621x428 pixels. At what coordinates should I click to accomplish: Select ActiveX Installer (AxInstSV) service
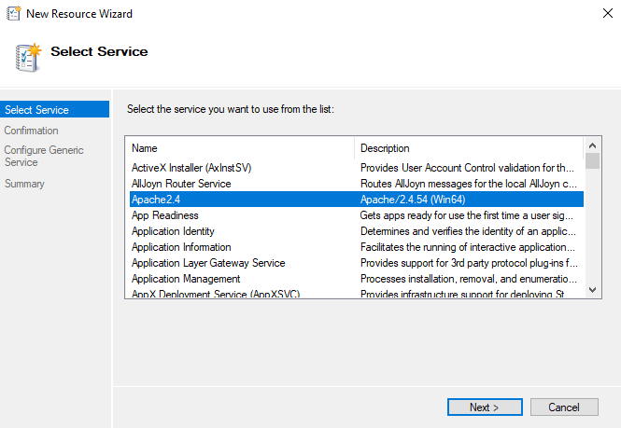pos(191,168)
